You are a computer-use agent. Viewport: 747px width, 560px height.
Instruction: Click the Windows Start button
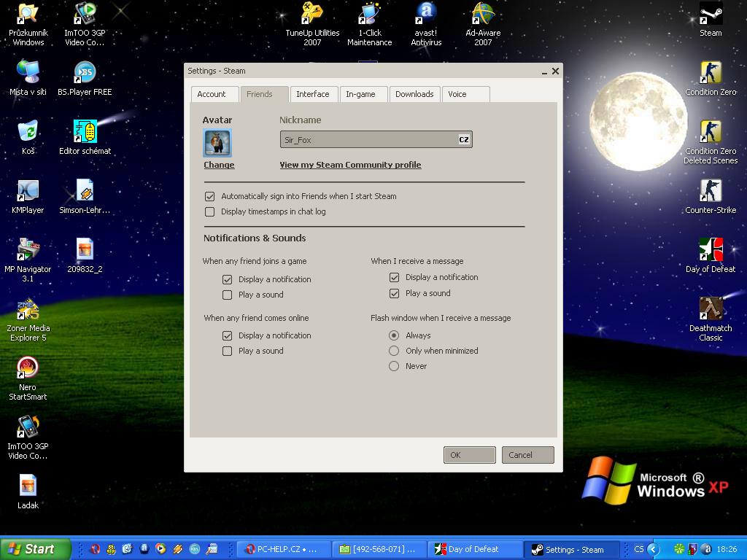(x=36, y=549)
